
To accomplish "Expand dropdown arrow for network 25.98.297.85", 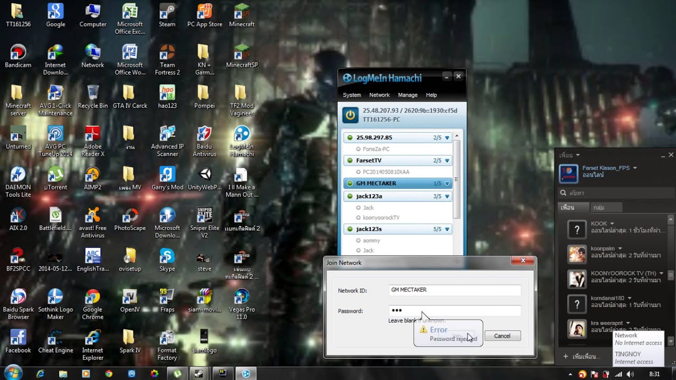I will (447, 138).
